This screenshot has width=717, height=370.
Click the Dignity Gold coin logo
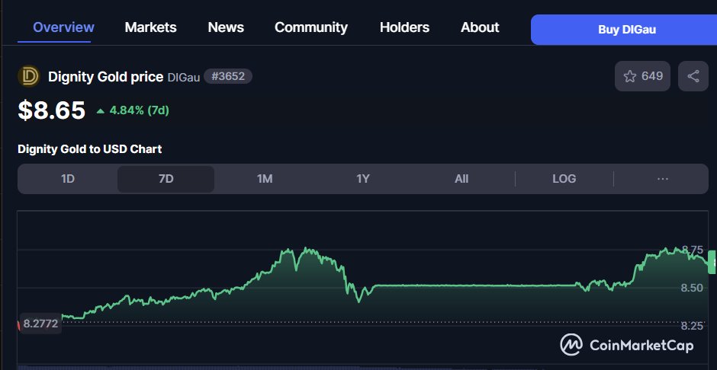(x=29, y=77)
